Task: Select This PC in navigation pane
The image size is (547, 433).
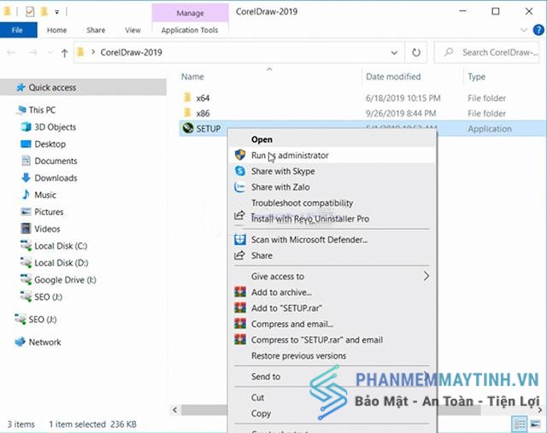Action: point(42,110)
